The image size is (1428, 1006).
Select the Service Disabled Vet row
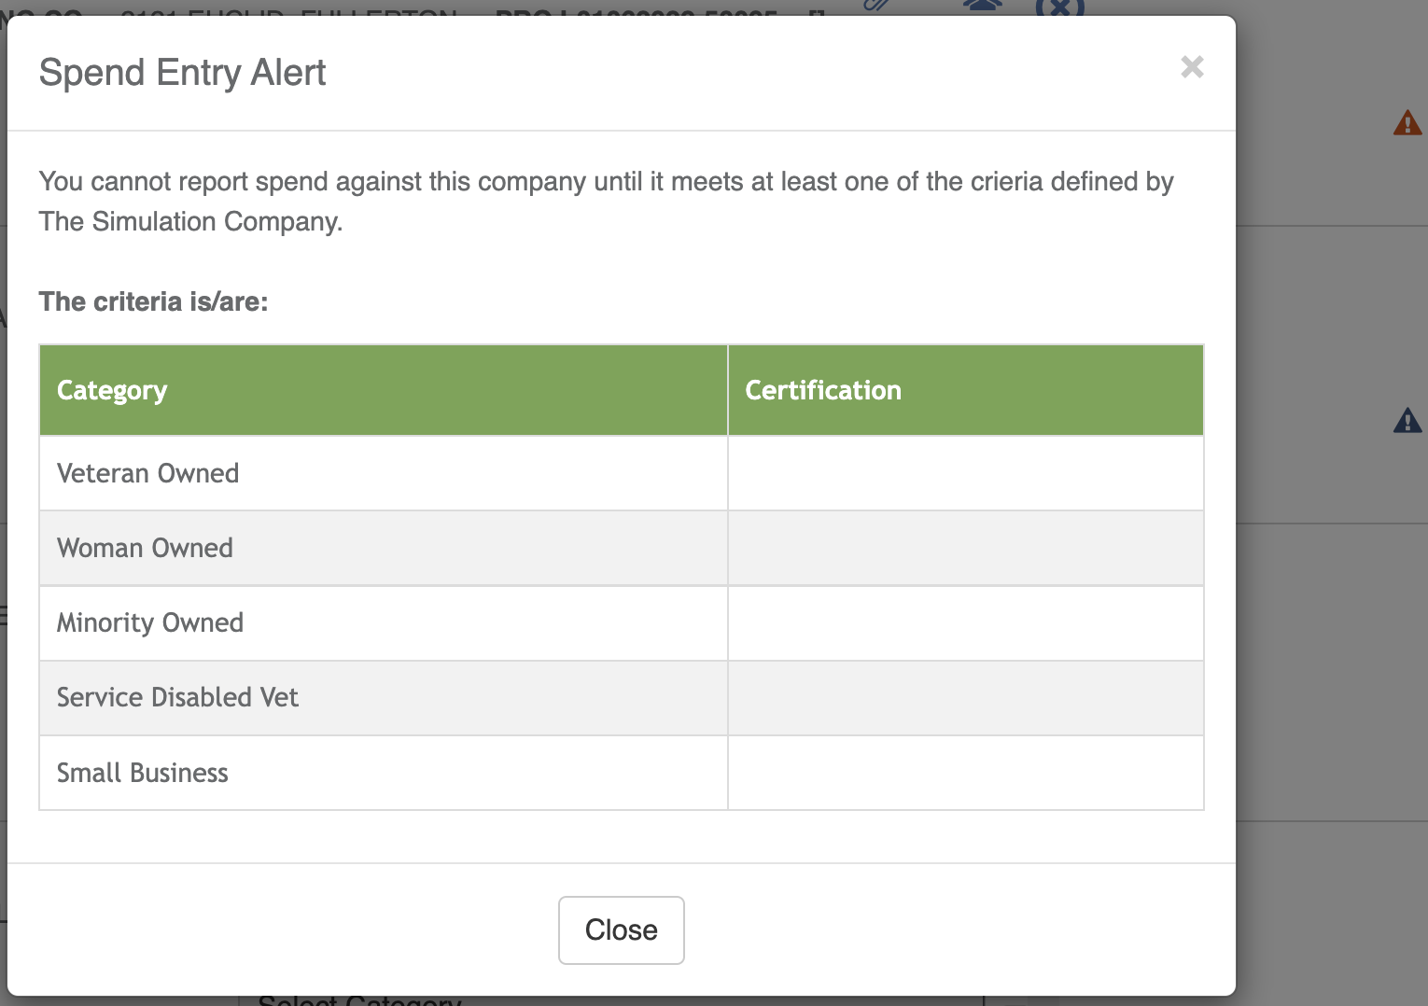tap(622, 698)
